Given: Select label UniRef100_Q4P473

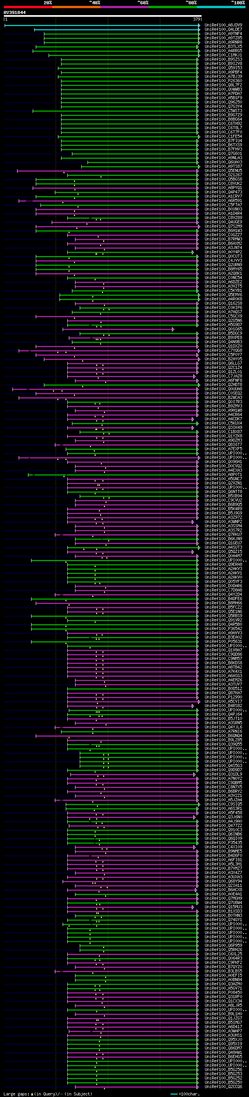Looking at the screenshot, I should pos(223,192).
